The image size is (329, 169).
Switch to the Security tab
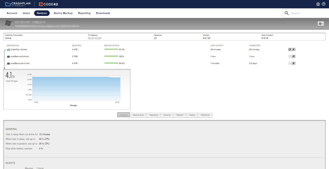coord(167,115)
